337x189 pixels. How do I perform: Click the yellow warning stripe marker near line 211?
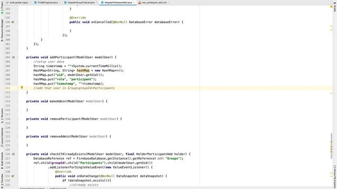[331, 93]
